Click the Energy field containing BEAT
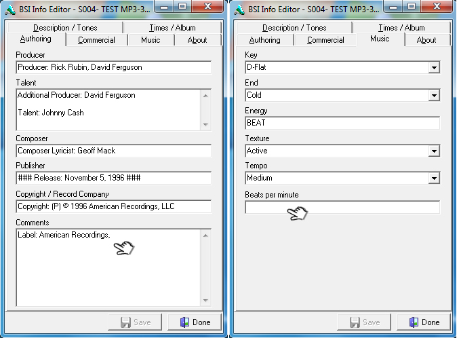Screen dimensions: 459x338 pos(342,123)
